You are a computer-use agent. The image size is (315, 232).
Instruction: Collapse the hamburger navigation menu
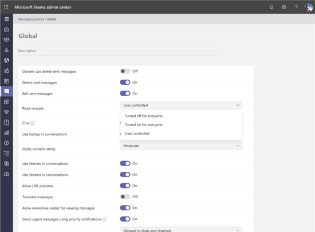click(7, 19)
